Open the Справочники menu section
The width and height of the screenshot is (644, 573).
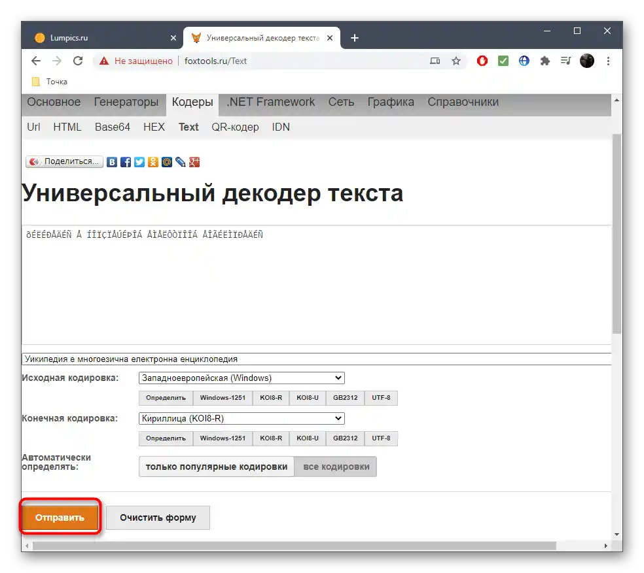pos(463,102)
